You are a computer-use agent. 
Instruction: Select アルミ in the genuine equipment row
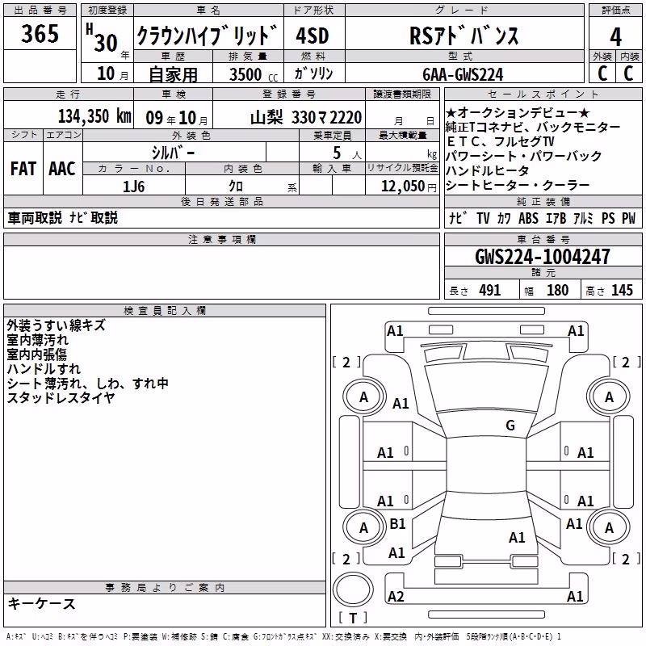[x=583, y=218]
